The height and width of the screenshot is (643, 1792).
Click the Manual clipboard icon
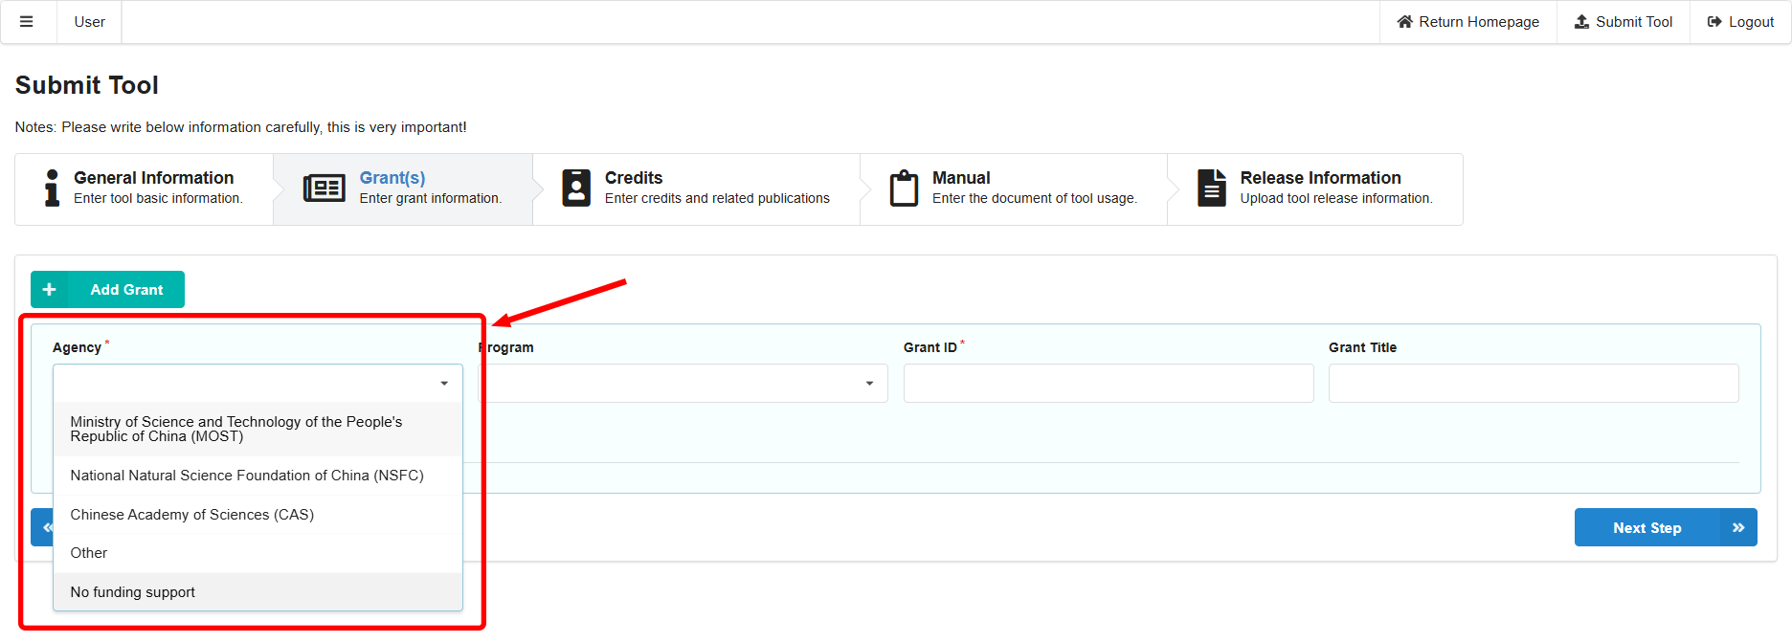click(x=904, y=188)
